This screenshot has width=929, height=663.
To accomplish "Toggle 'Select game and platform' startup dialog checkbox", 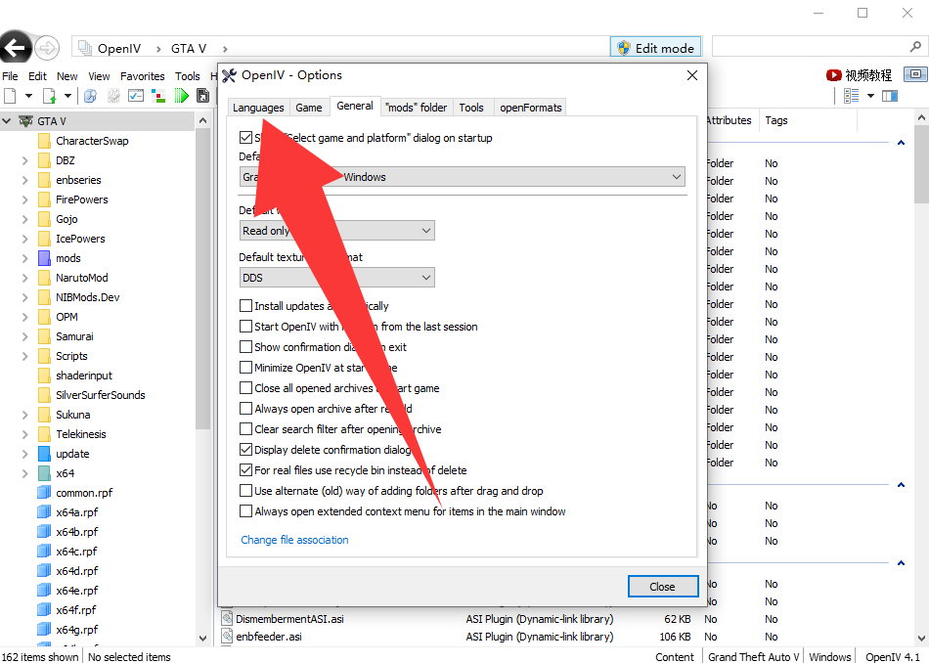I will tap(245, 138).
